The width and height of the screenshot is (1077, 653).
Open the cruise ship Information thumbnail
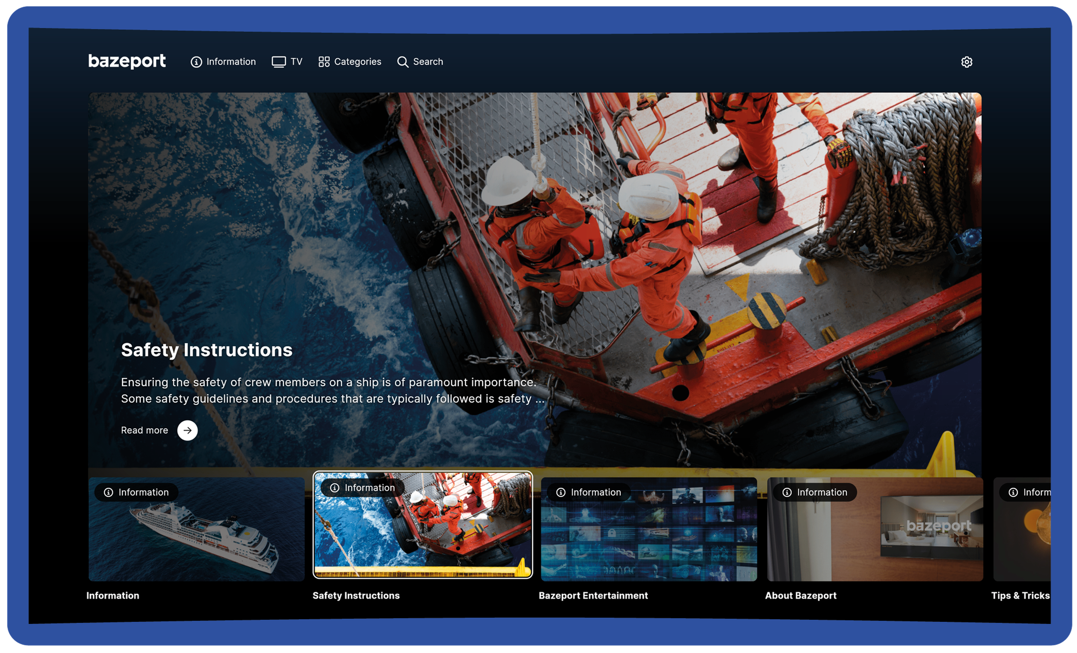(197, 538)
